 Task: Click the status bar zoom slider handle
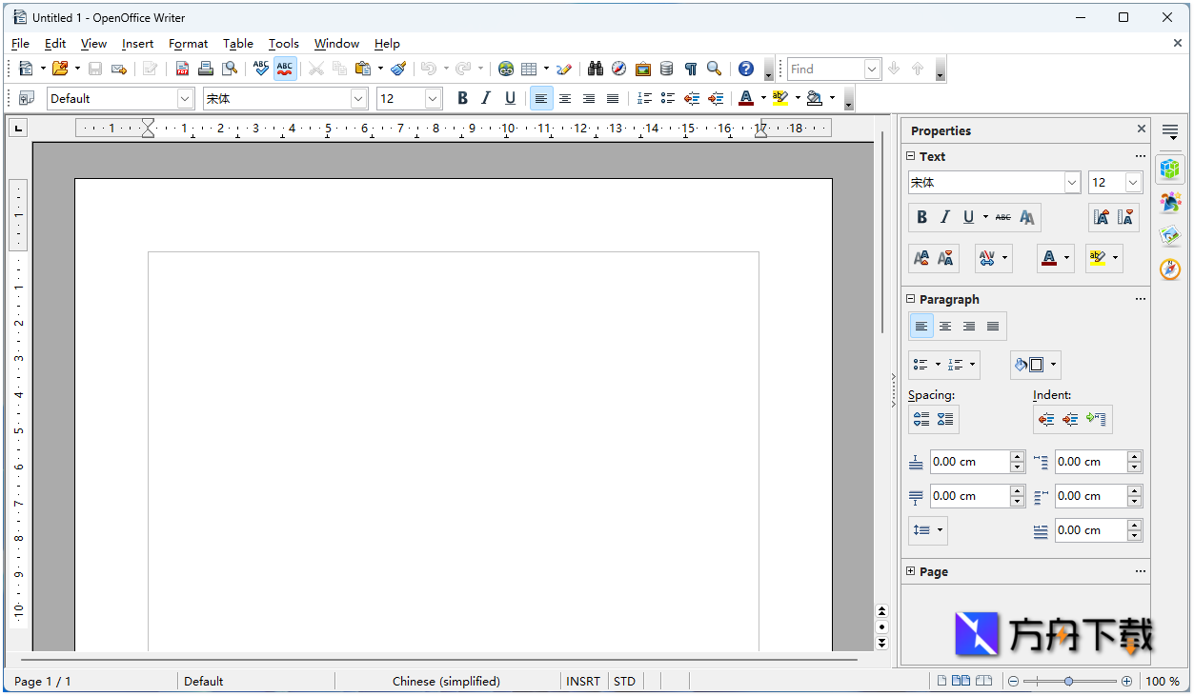click(1069, 681)
